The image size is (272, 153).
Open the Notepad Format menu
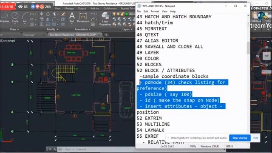pyautogui.click(x=155, y=11)
